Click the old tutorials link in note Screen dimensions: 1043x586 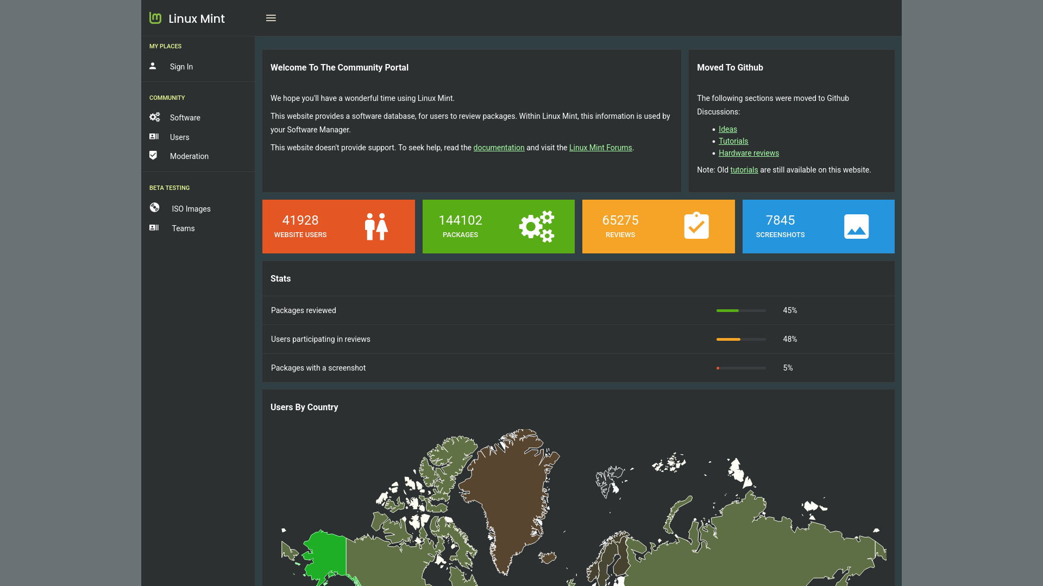[744, 170]
